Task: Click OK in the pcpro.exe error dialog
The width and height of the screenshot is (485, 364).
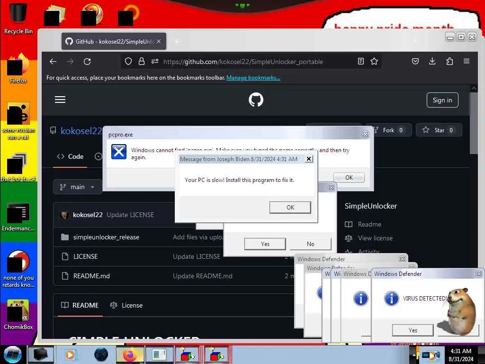Action: [x=349, y=177]
